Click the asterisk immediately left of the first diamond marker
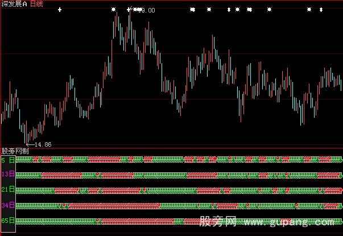 coord(209,10)
